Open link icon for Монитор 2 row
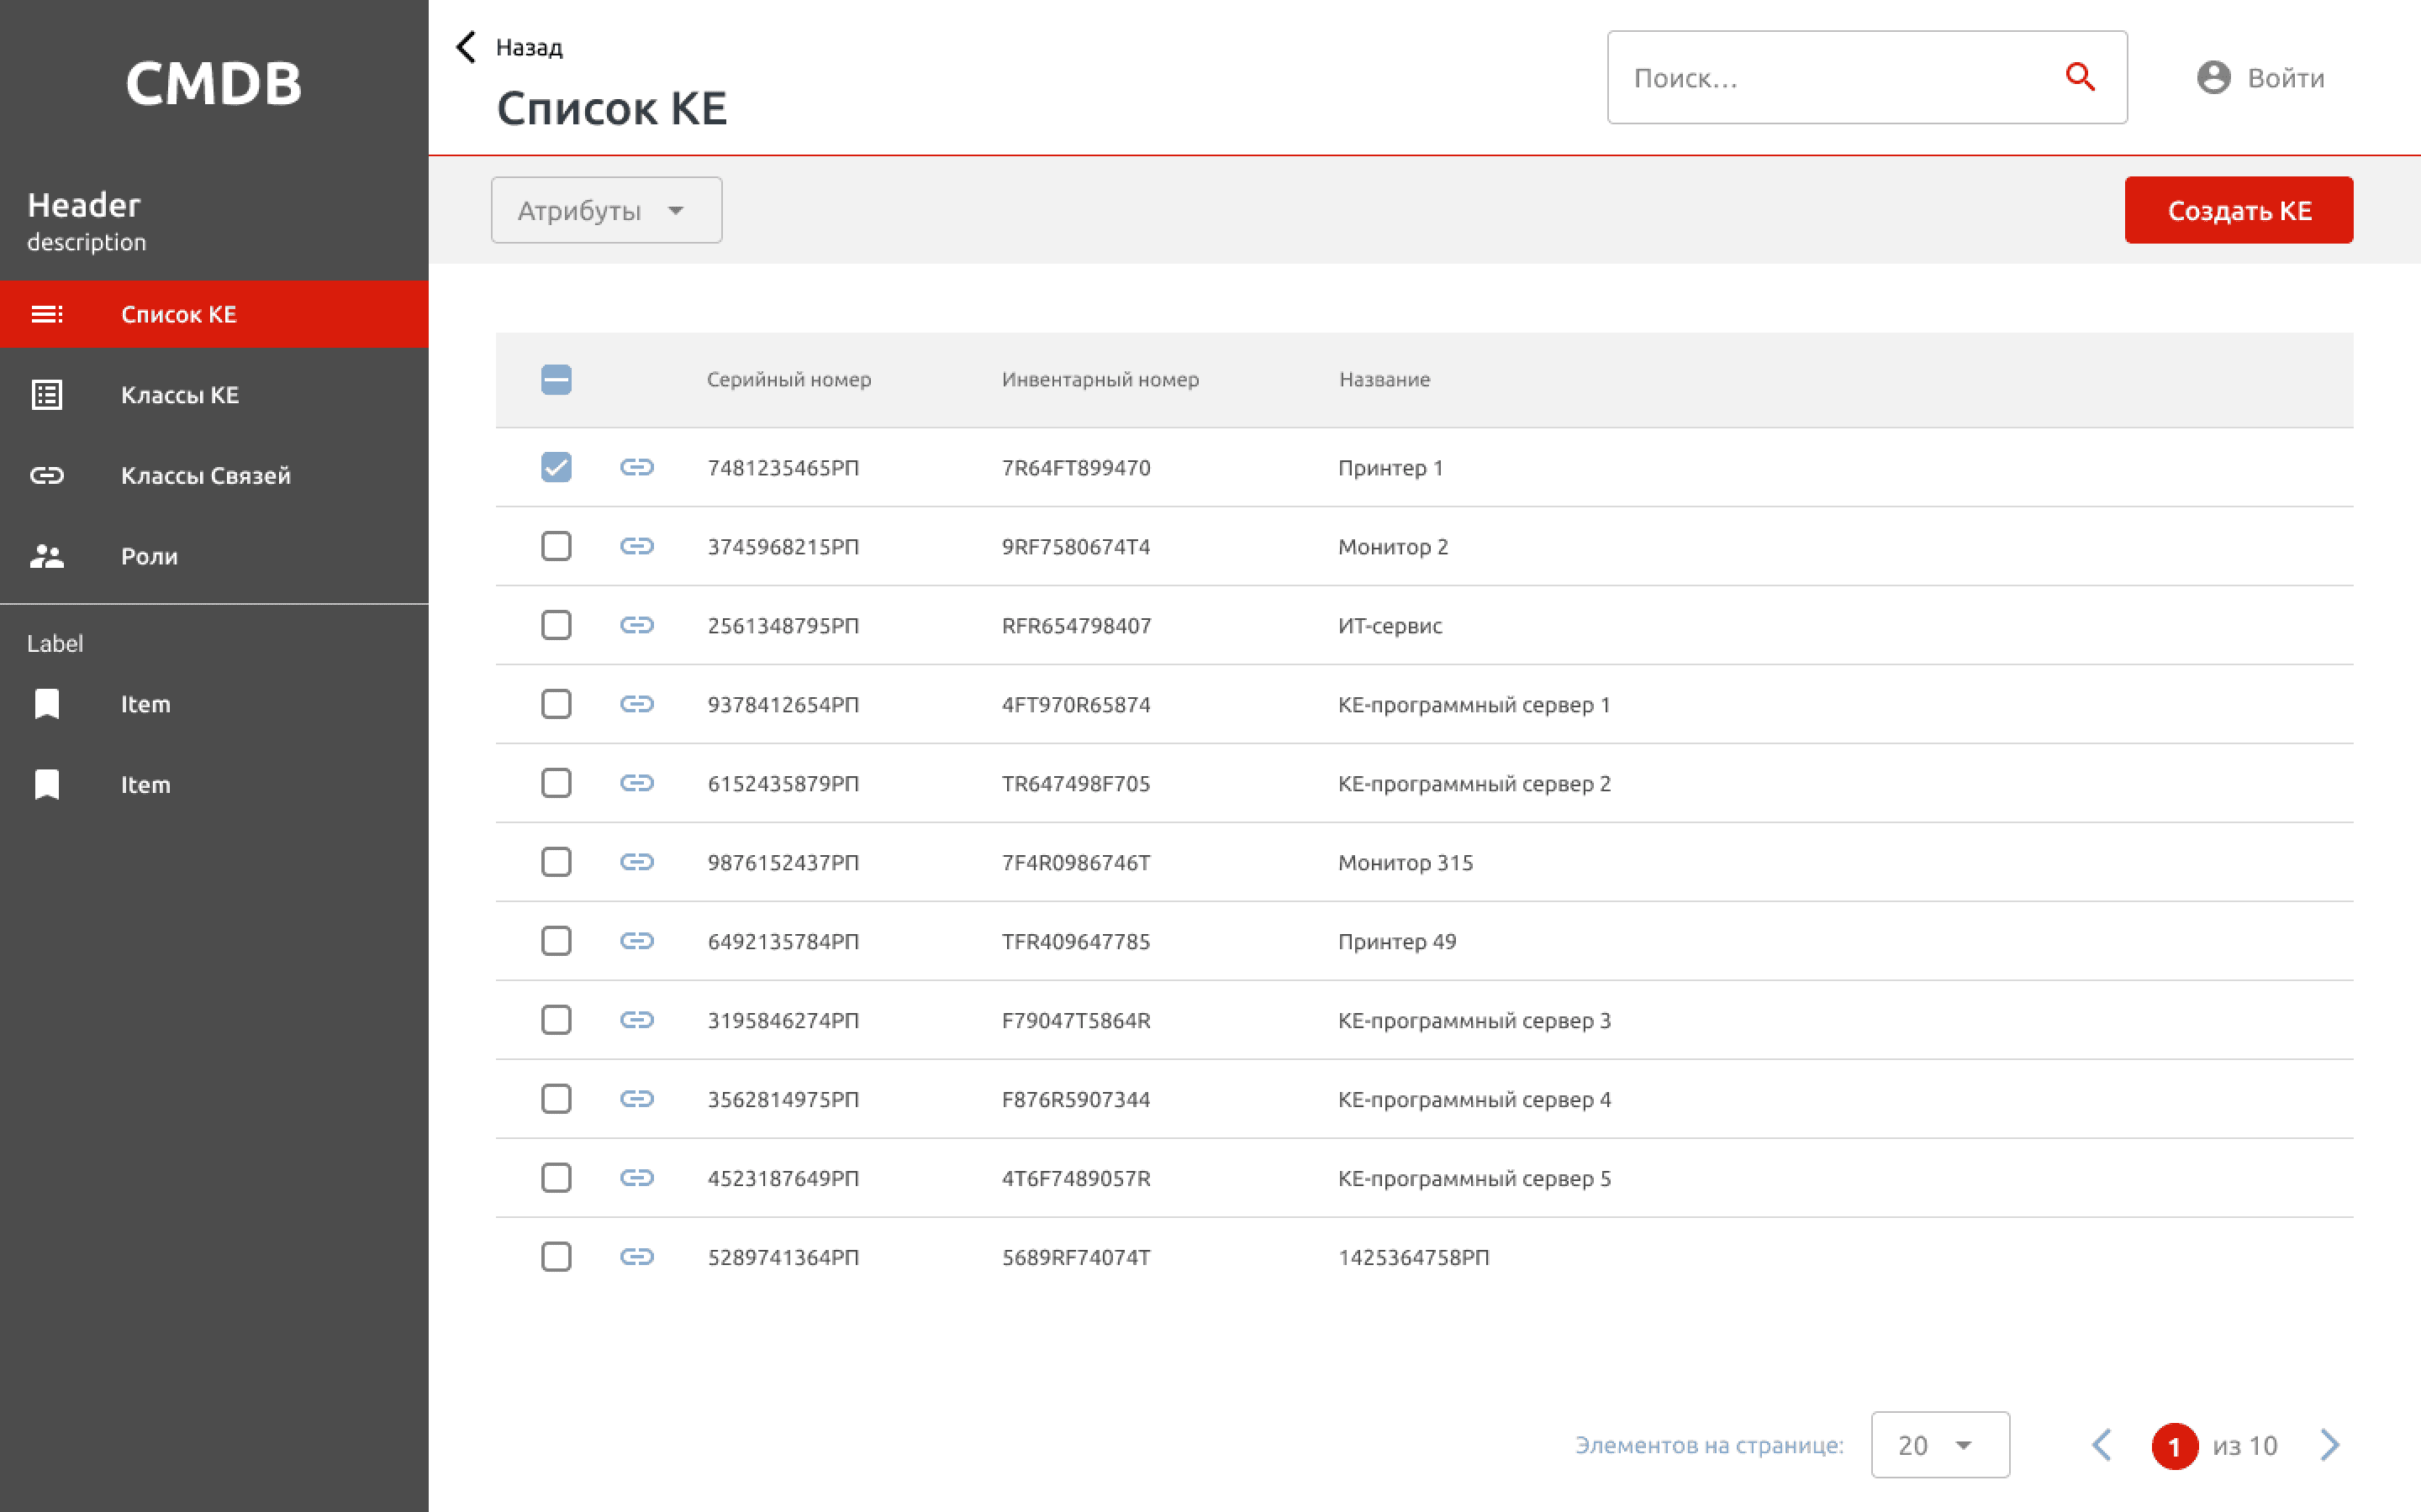Image resolution: width=2421 pixels, height=1512 pixels. pyautogui.click(x=637, y=546)
